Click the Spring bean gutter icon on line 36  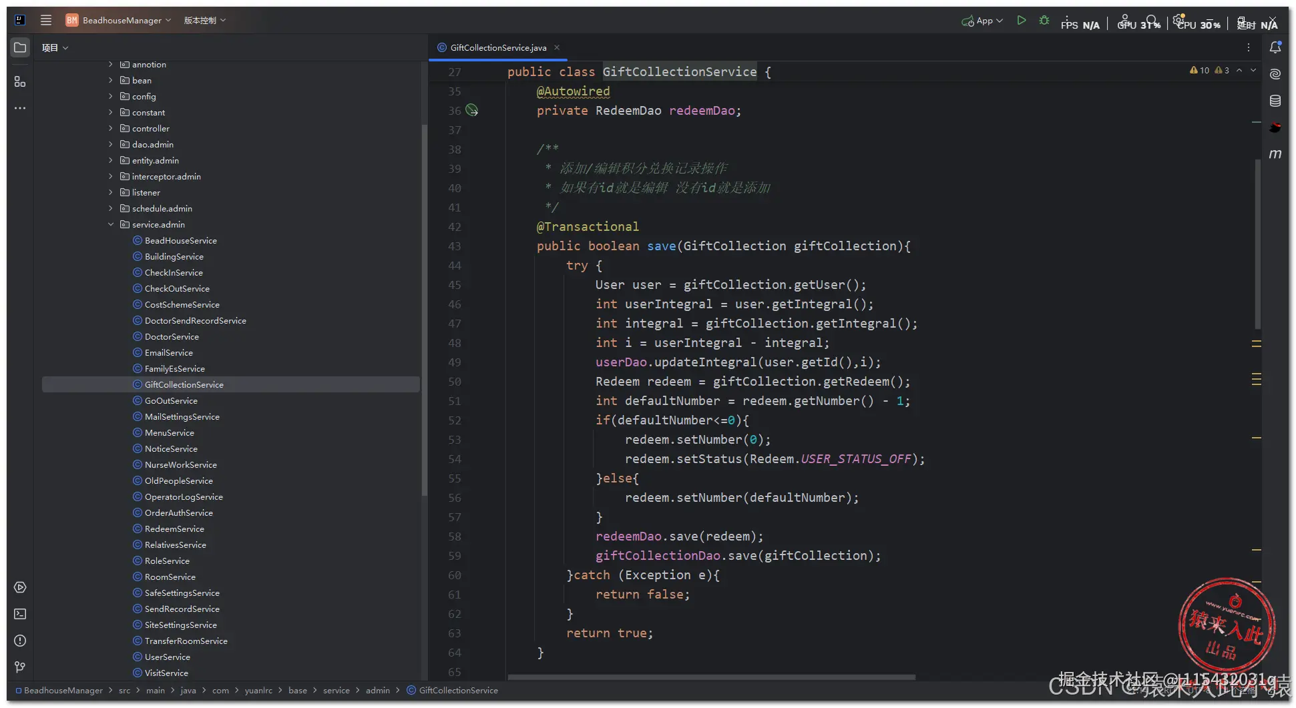point(472,110)
